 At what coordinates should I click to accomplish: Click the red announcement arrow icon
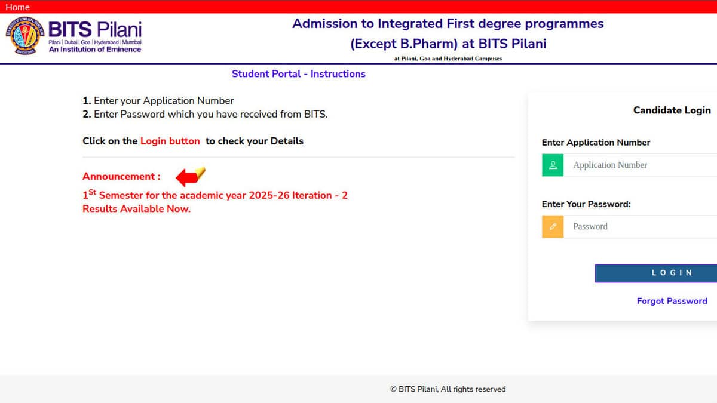[188, 176]
